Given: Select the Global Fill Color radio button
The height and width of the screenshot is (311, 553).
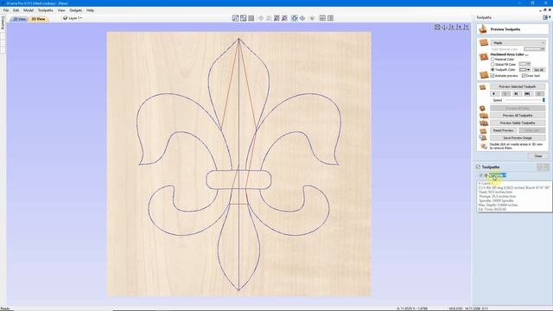Looking at the screenshot, I should tap(493, 65).
